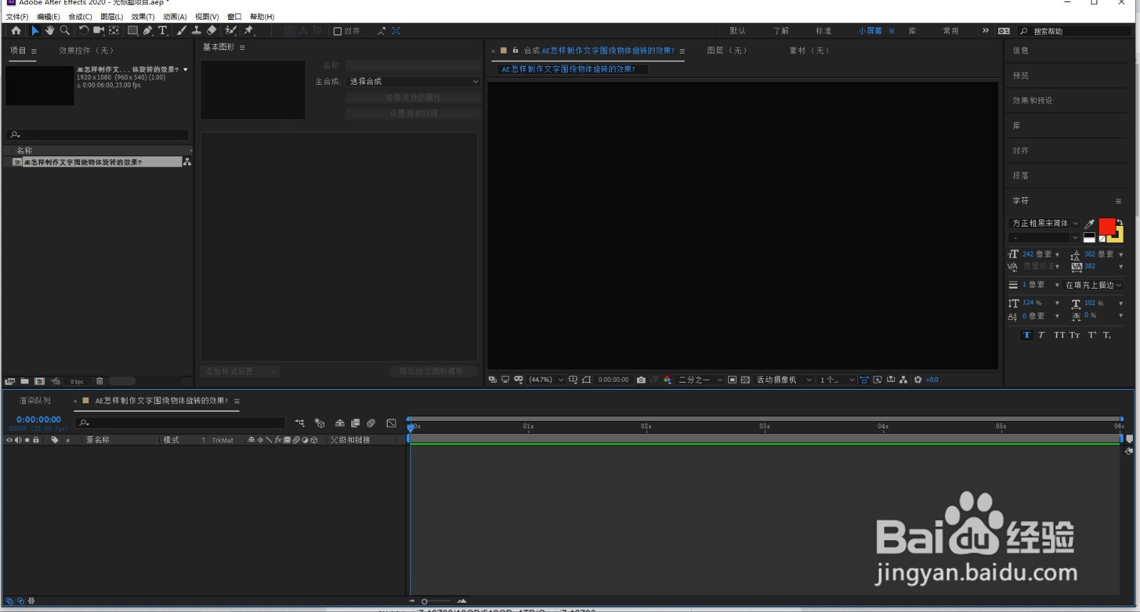
Task: Toggle All Caps TT button
Action: [1059, 335]
